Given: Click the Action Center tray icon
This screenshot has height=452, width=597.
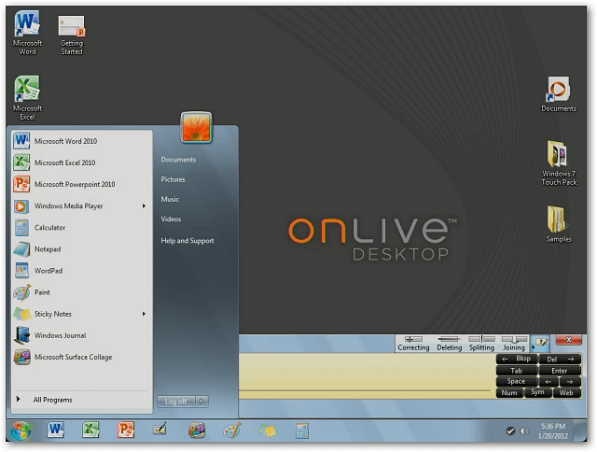Looking at the screenshot, I should click(x=510, y=431).
